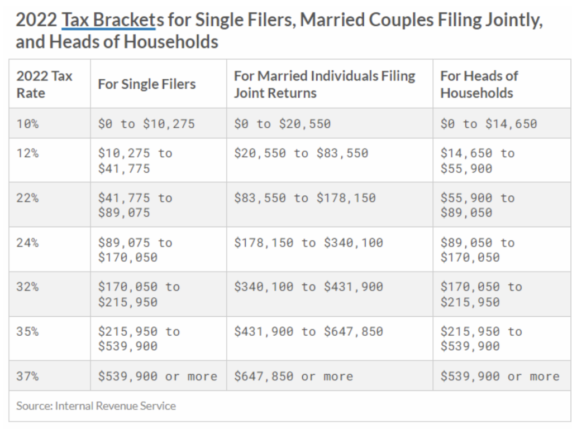Click the '$83,550 to $178,150' cell
The image size is (572, 430).
(330, 205)
